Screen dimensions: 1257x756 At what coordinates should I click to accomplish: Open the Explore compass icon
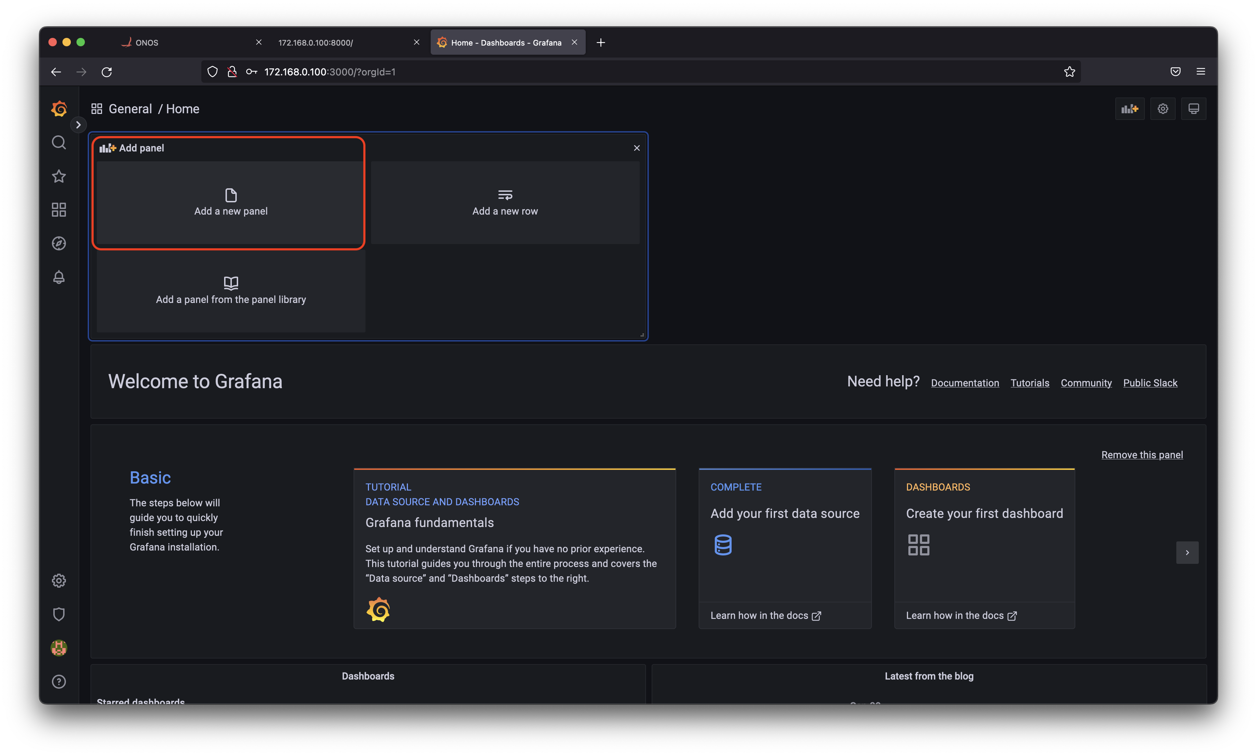point(59,243)
